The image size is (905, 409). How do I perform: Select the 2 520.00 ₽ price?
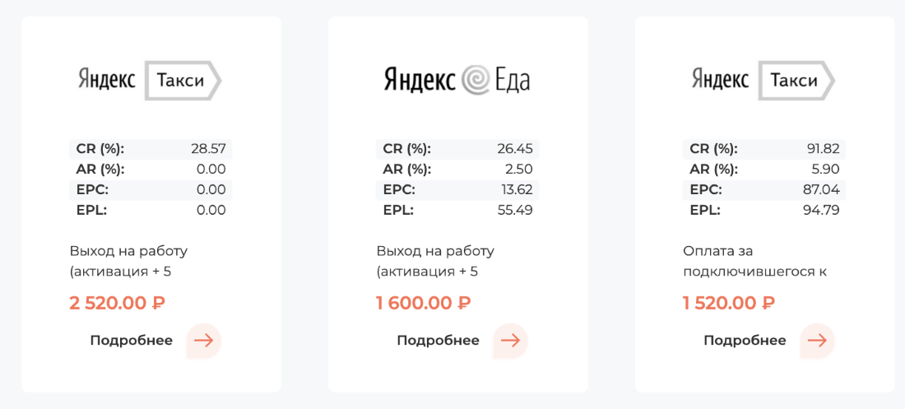pyautogui.click(x=118, y=303)
